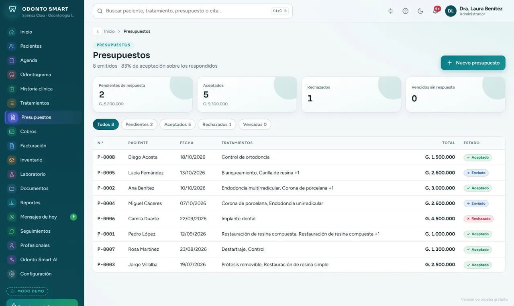This screenshot has height=306, width=514.
Task: Open the Odontograma tooth icon
Action: (12, 74)
